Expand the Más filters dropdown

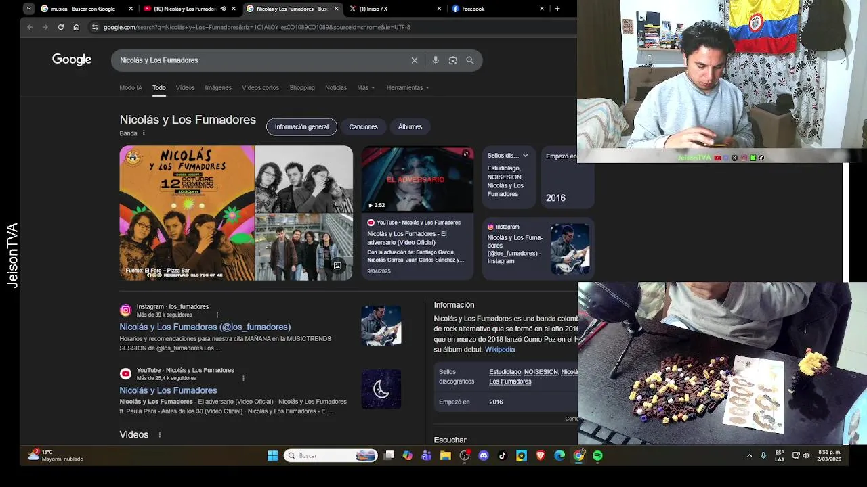(x=366, y=87)
